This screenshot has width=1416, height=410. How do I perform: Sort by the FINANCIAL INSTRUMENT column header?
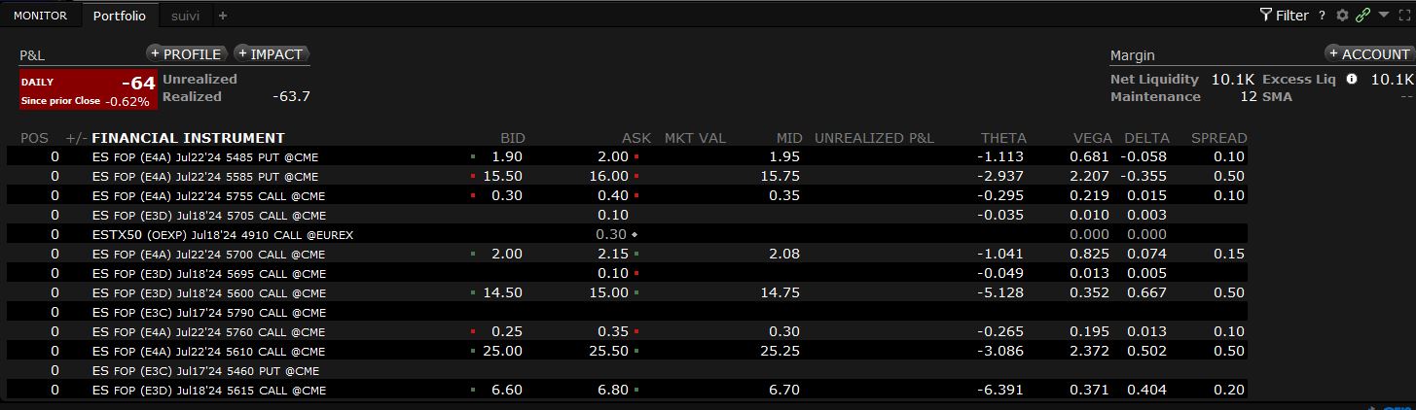188,138
